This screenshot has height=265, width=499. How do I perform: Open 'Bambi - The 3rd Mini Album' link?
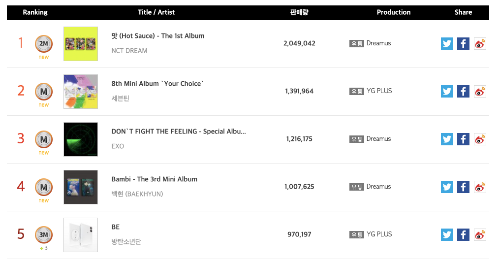click(x=155, y=179)
